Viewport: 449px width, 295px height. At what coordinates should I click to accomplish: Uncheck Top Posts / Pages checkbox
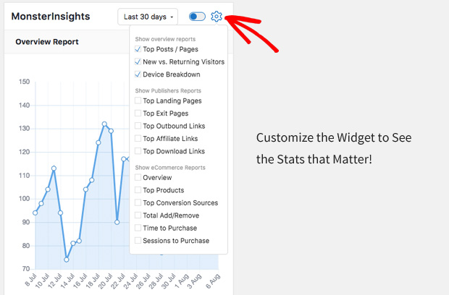(138, 49)
